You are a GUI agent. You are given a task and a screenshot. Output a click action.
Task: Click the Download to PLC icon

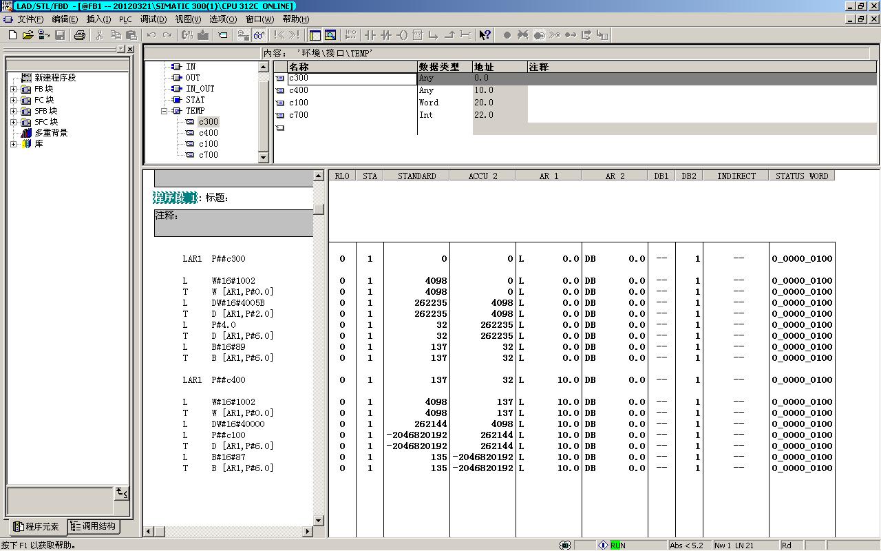(203, 35)
